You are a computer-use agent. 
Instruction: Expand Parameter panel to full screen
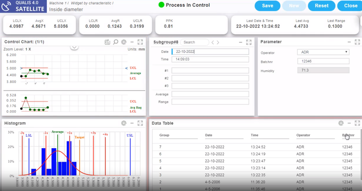point(357,42)
